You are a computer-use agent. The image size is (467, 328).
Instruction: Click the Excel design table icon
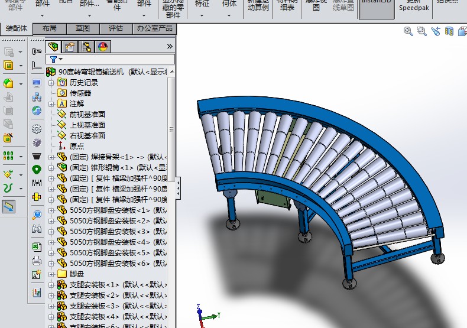(x=37, y=247)
